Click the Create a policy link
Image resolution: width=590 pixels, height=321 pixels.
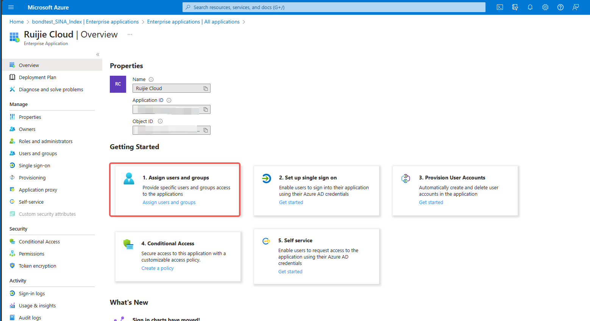coord(158,268)
